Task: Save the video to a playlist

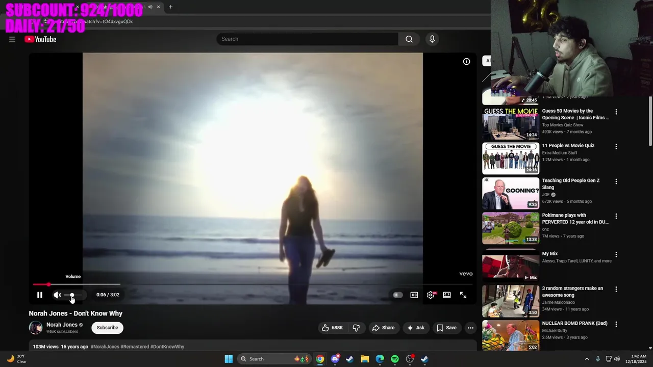Action: tap(446, 328)
